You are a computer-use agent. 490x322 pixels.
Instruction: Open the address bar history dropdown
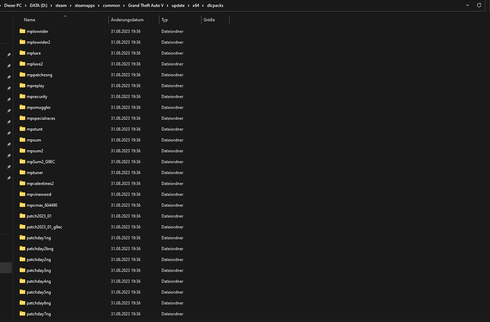tap(468, 5)
